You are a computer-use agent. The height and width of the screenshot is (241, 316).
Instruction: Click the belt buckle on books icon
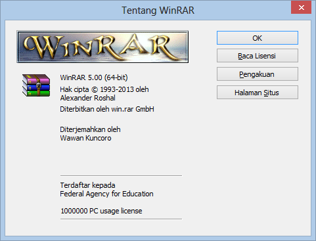(39, 85)
